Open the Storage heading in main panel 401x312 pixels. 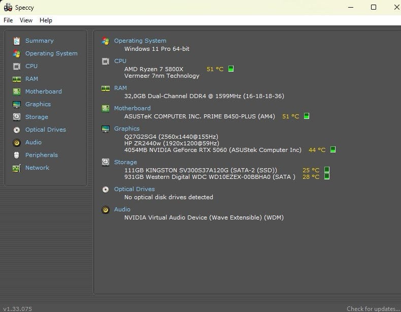coord(125,162)
